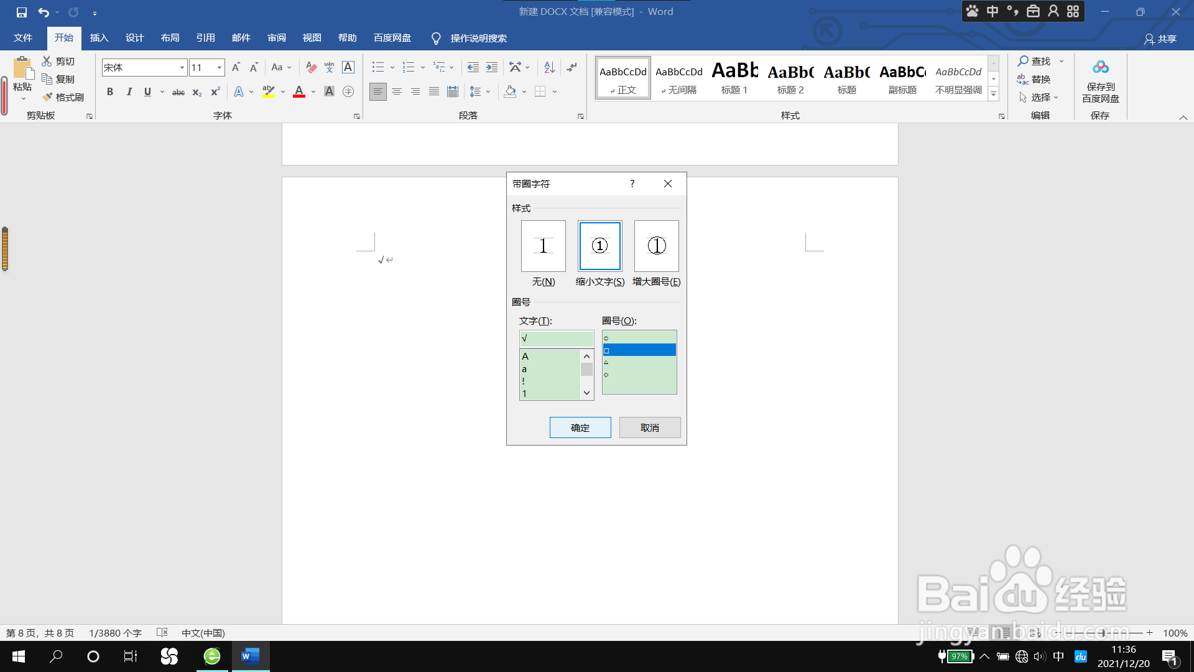The image size is (1194, 672).
Task: Click the 文字 text input field
Action: 556,338
